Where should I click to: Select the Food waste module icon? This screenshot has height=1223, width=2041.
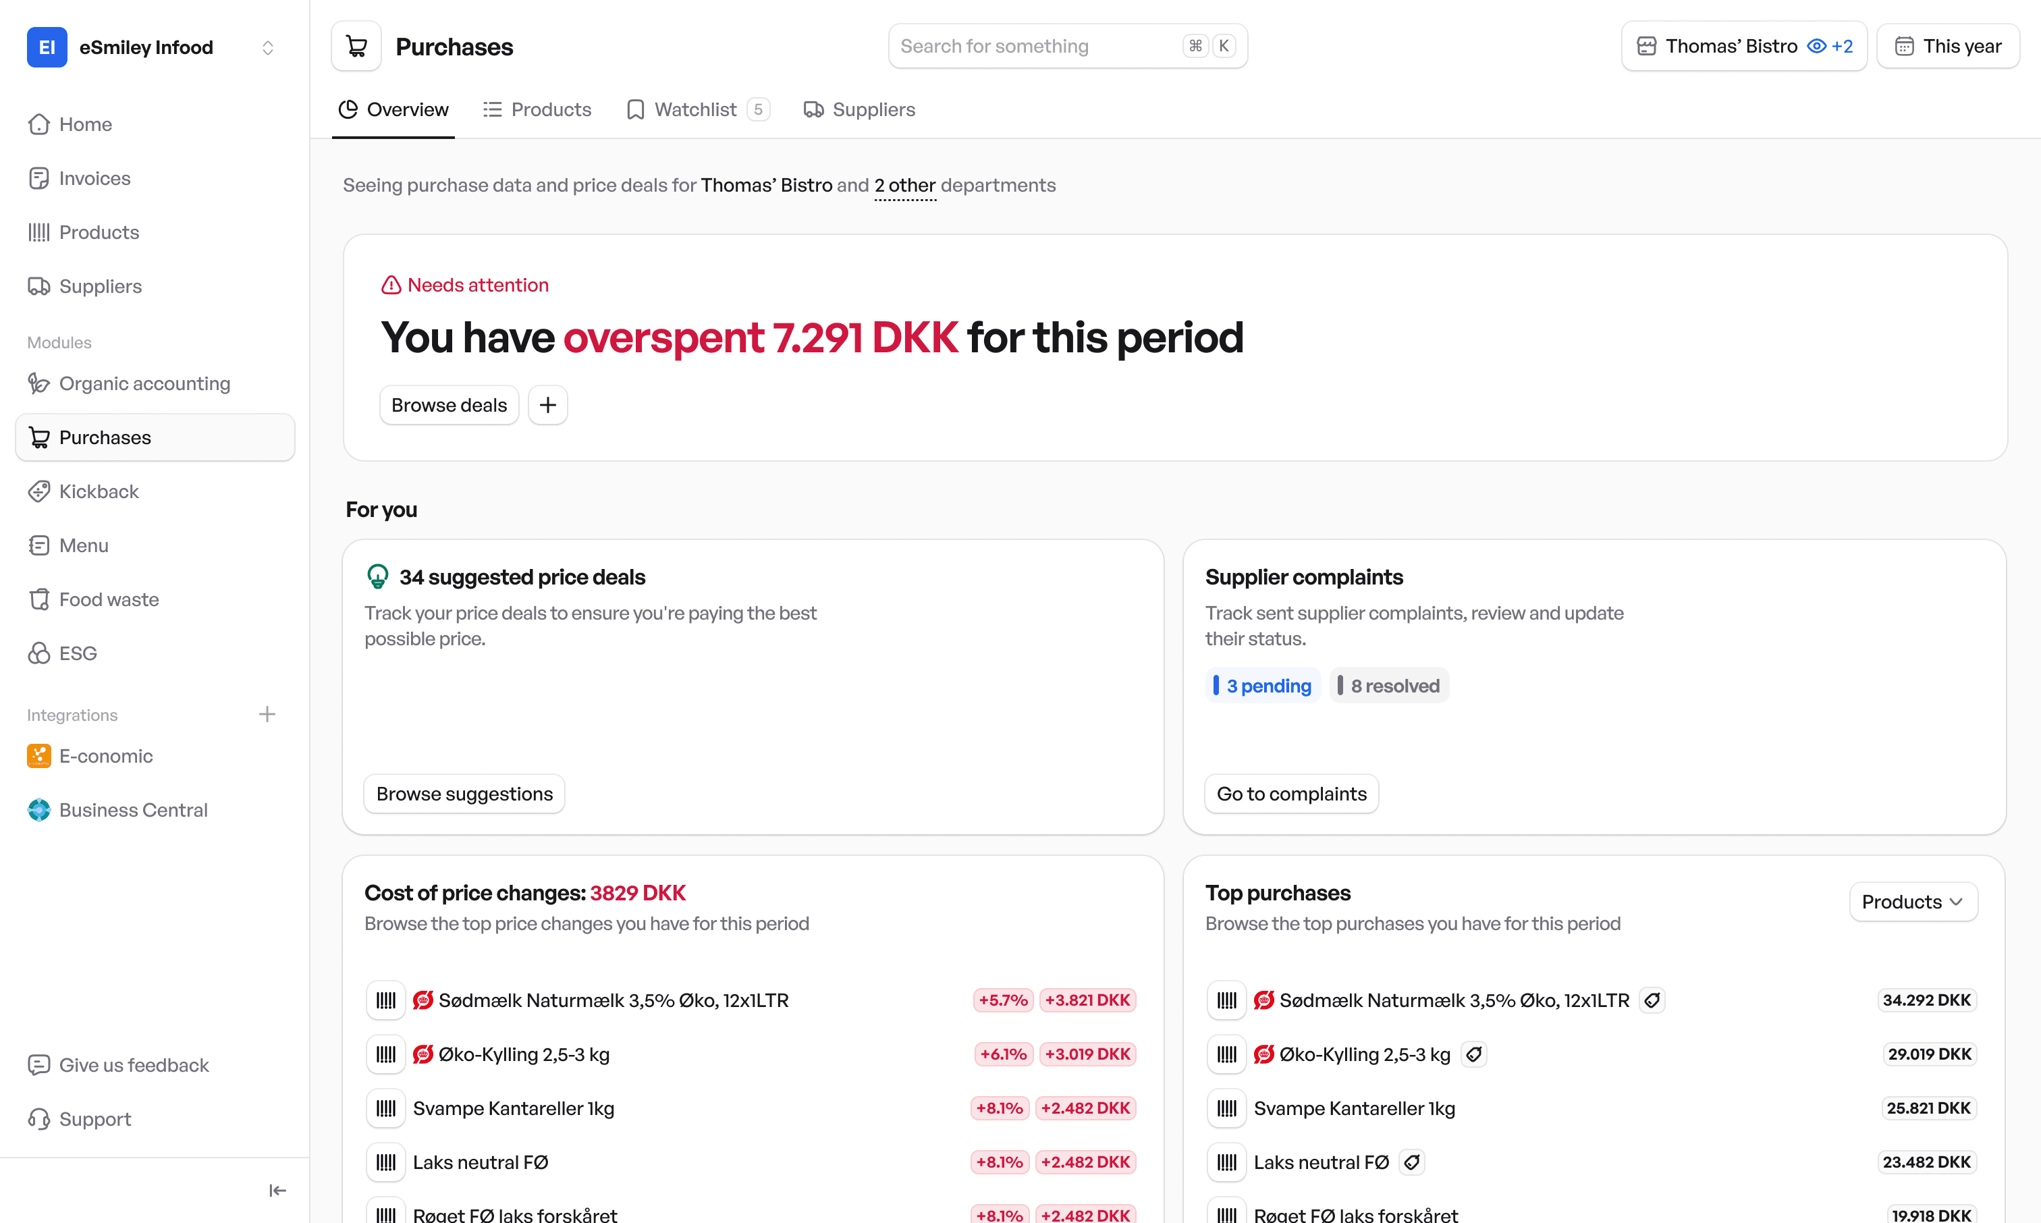[x=40, y=599]
